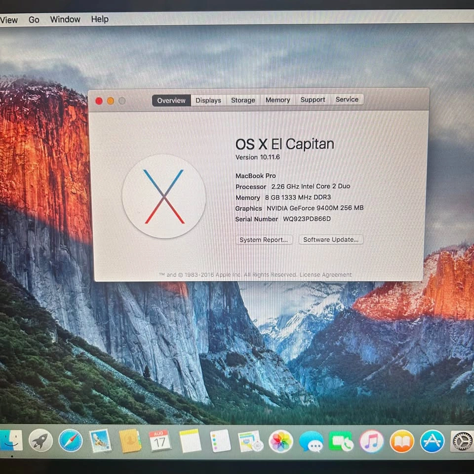The height and width of the screenshot is (474, 474).
Task: Switch to the Service tab
Action: (x=347, y=99)
